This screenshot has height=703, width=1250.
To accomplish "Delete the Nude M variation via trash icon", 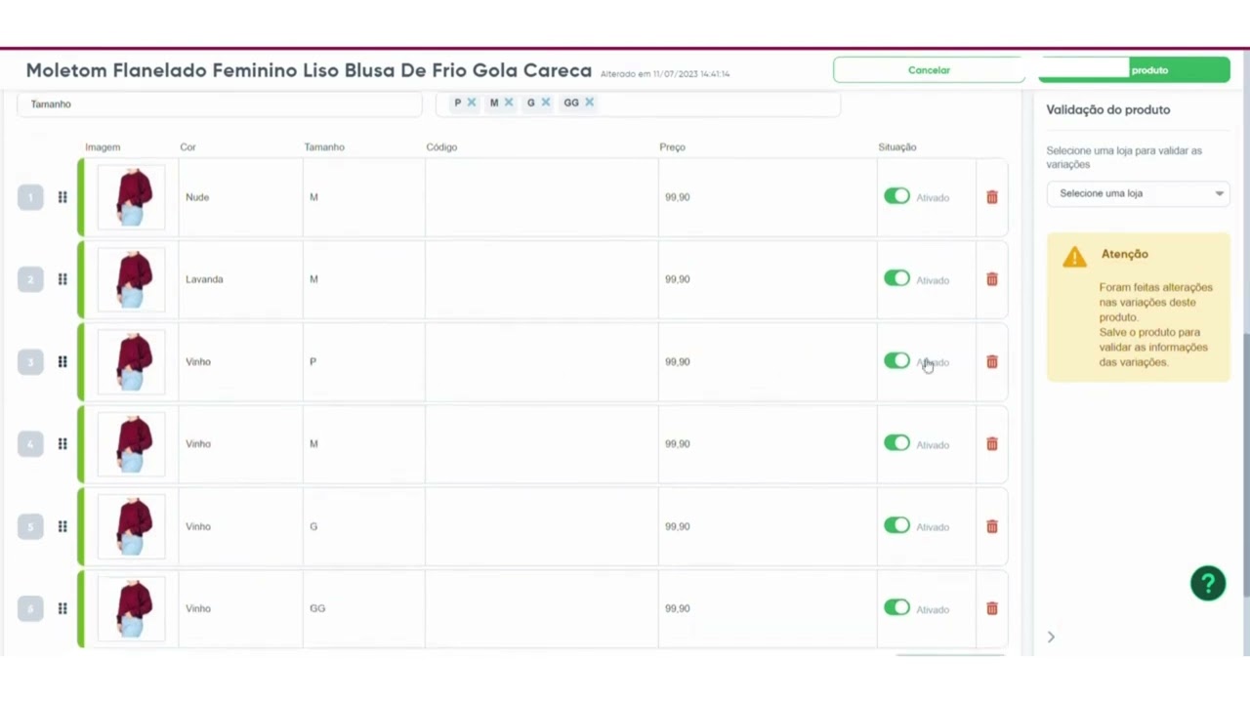I will tap(991, 196).
